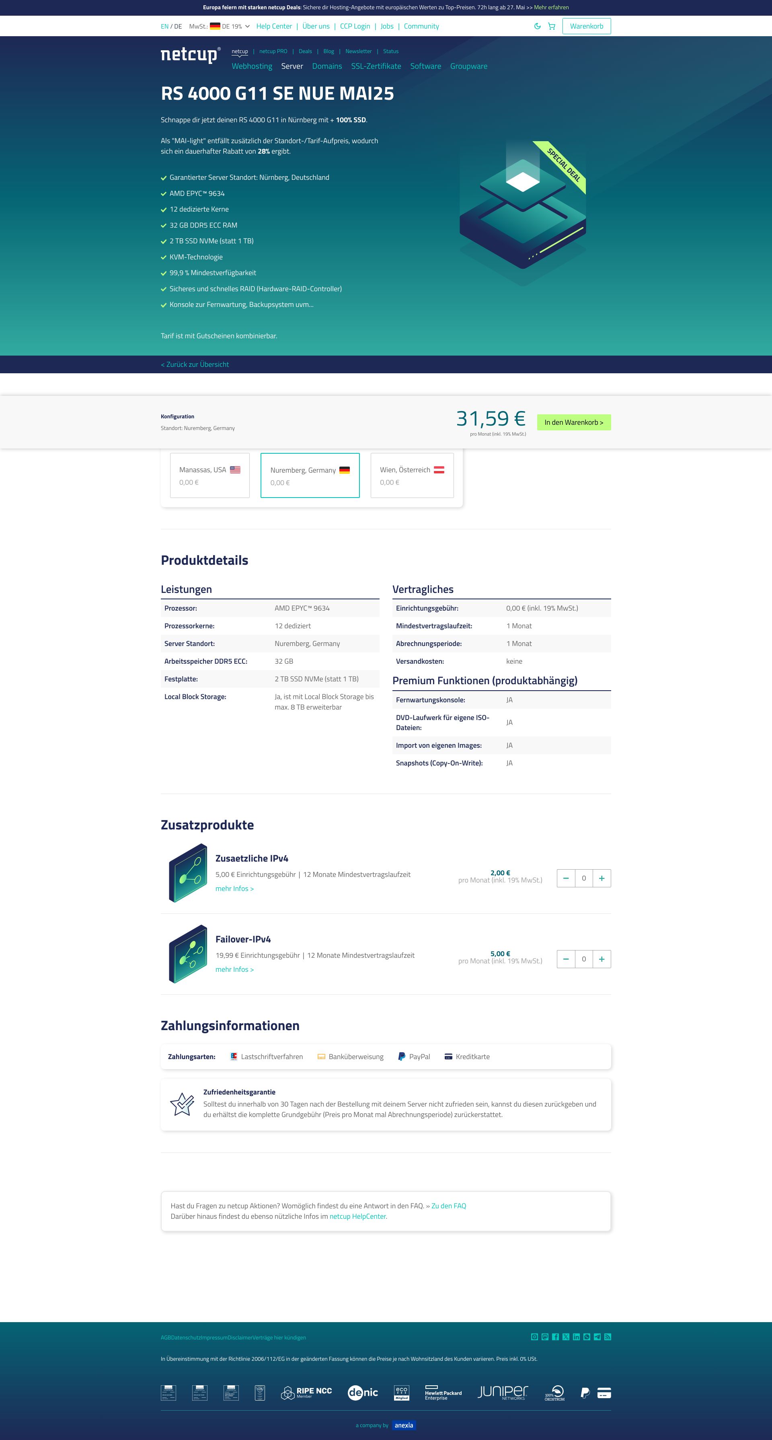Click the denic logo in footer

pyautogui.click(x=363, y=1393)
